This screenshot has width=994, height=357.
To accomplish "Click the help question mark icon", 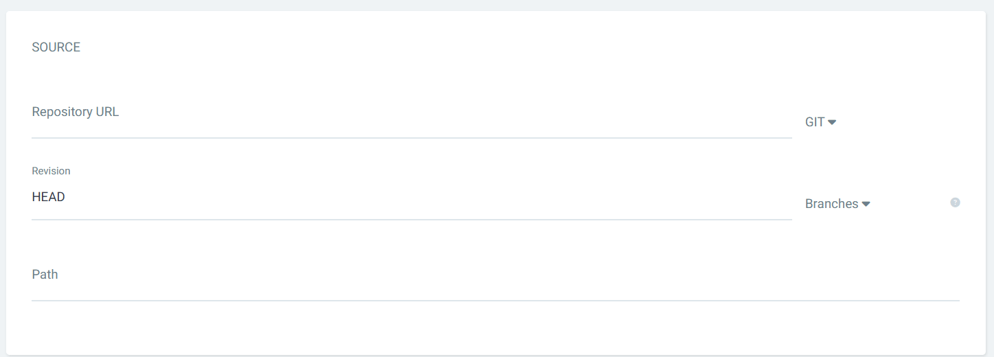I will tap(955, 203).
